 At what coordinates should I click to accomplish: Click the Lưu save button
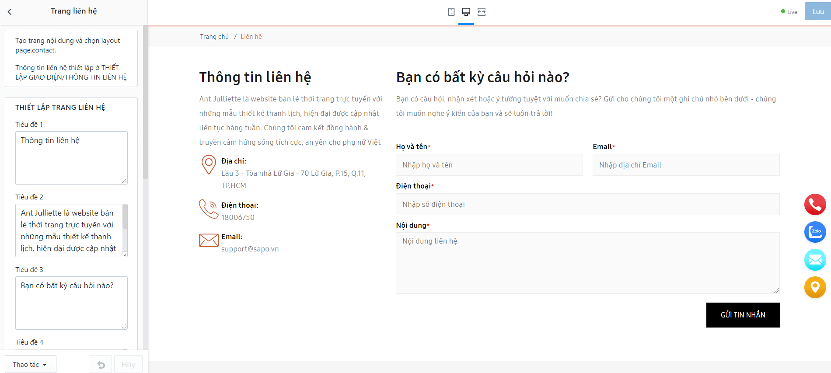coord(818,11)
